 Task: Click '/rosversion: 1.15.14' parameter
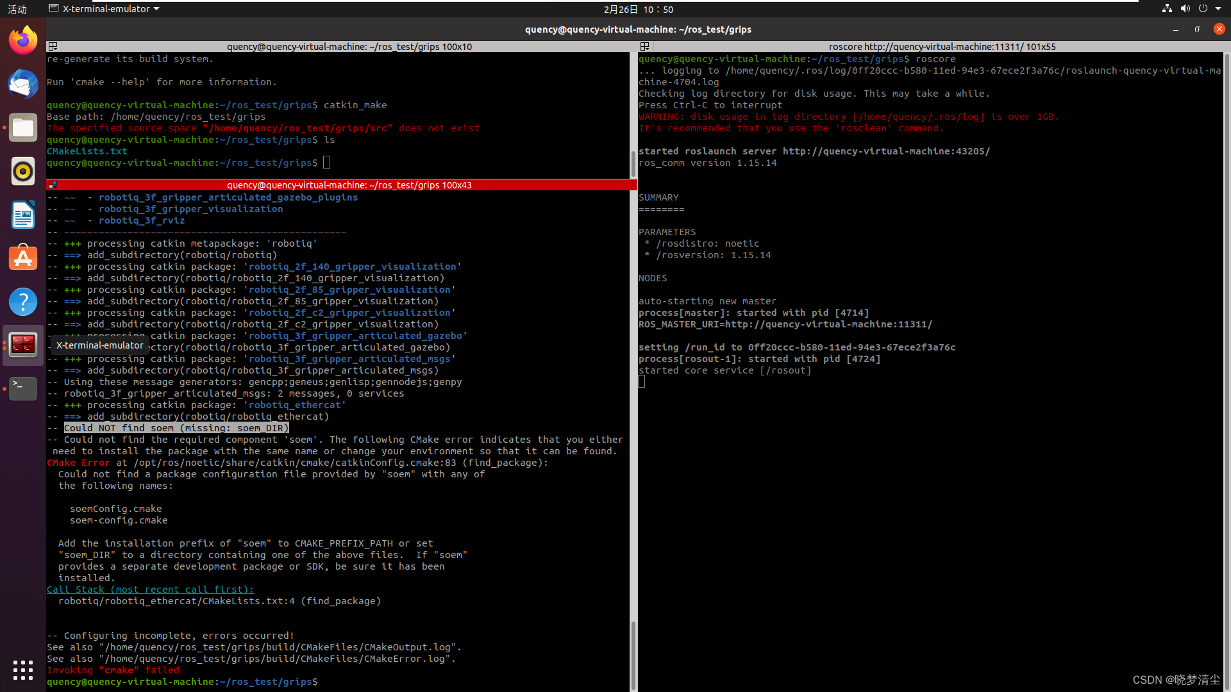[x=714, y=255]
